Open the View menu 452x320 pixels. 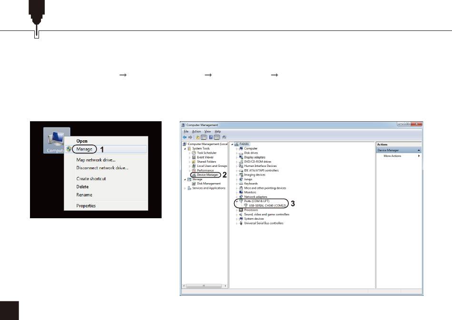(x=207, y=131)
